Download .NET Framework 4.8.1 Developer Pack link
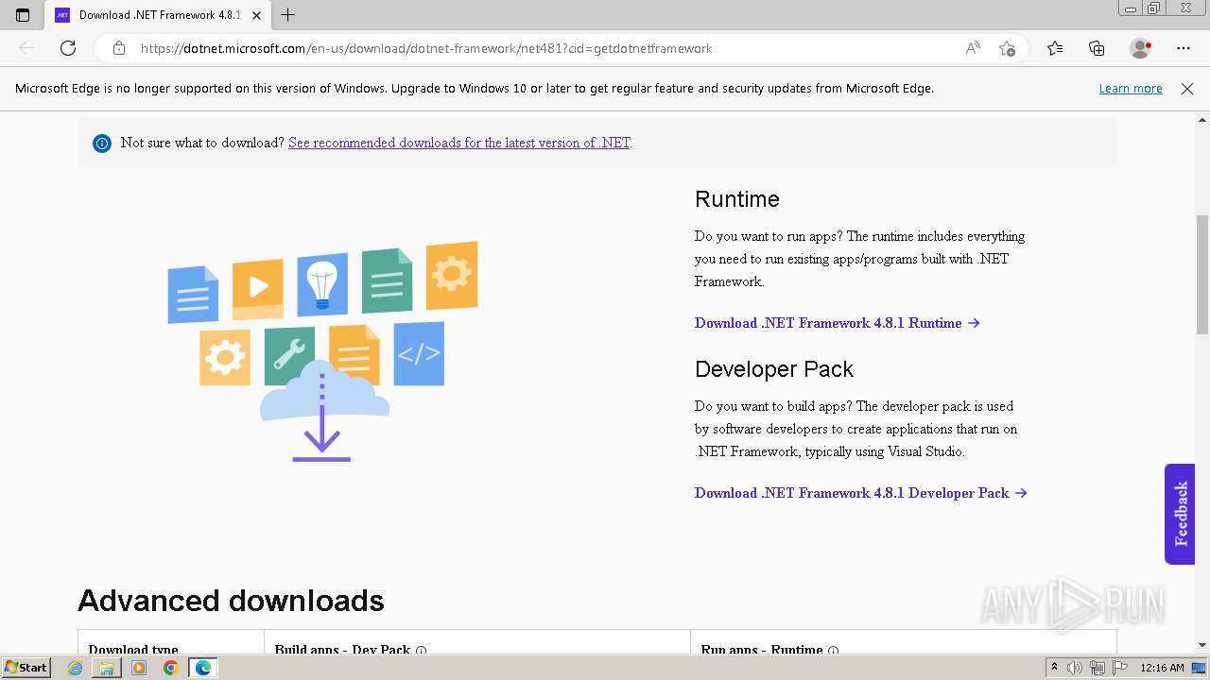The width and height of the screenshot is (1210, 680). (860, 493)
